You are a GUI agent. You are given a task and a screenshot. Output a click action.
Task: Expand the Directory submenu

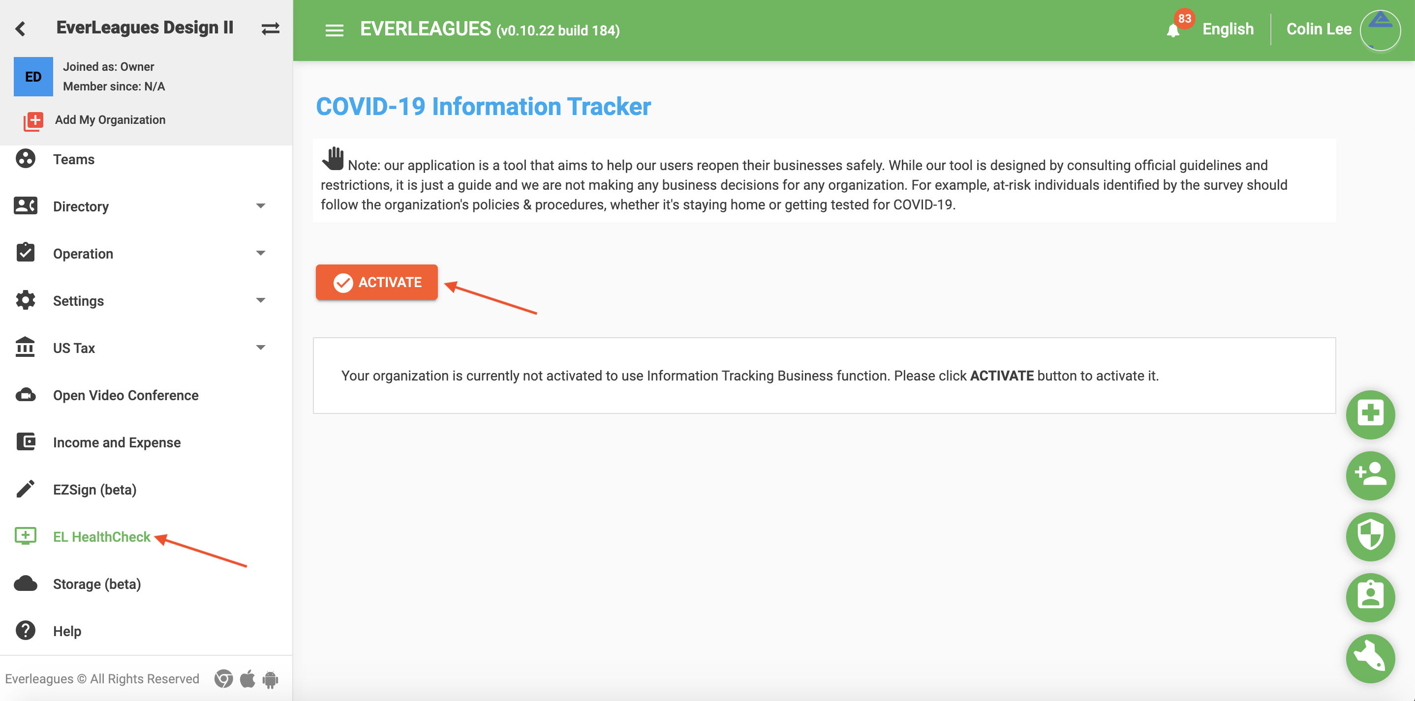(260, 206)
